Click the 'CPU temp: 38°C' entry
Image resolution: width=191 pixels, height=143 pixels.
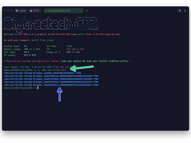tap(16, 52)
